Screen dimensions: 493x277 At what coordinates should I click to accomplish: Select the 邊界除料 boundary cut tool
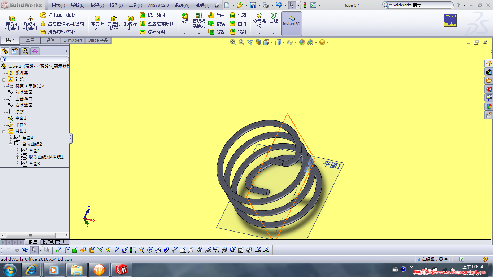[152, 32]
